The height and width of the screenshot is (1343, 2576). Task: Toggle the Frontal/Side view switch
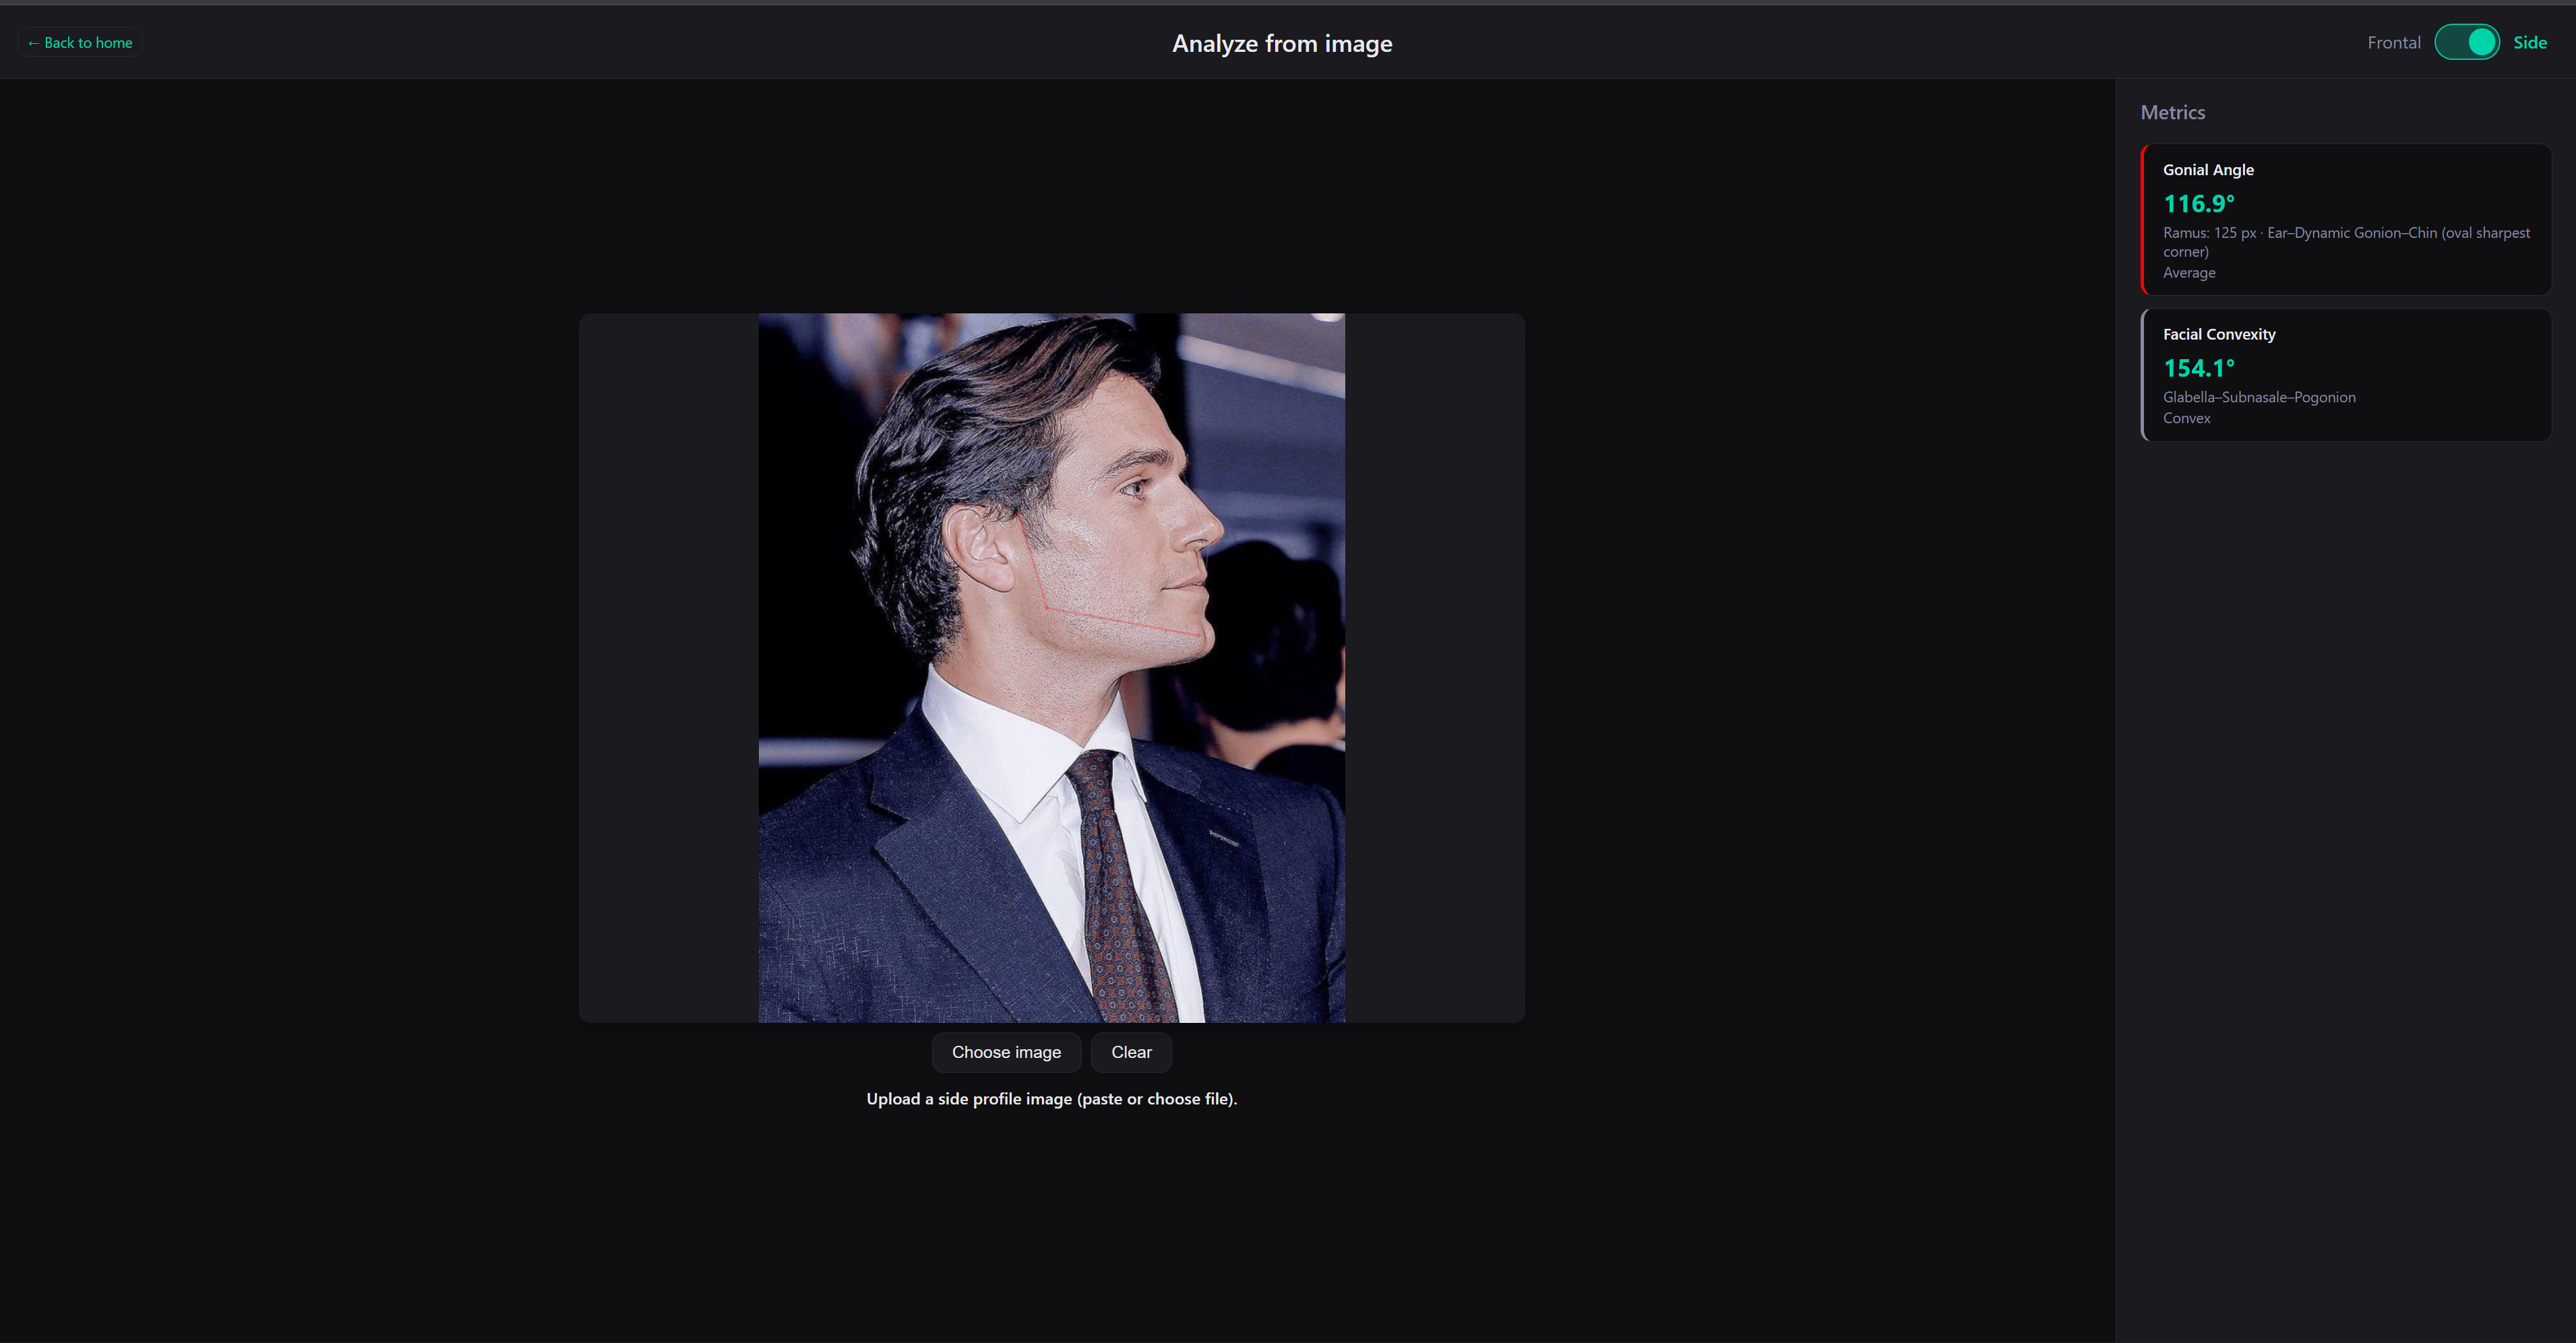(x=2466, y=43)
